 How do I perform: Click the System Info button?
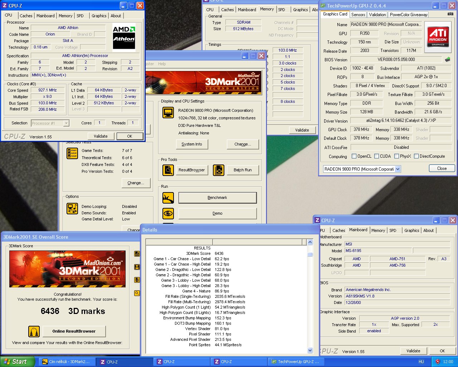(x=192, y=144)
